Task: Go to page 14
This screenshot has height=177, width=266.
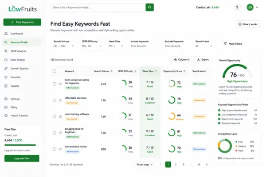Action: click(x=199, y=165)
